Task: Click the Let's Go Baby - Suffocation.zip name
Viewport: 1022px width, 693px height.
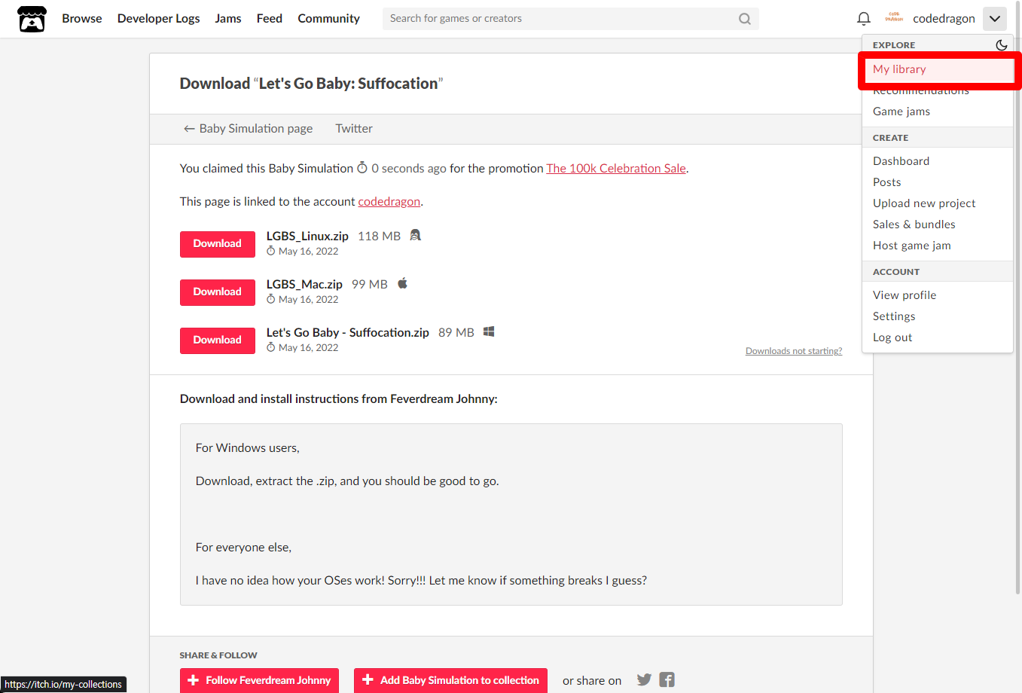Action: click(347, 333)
